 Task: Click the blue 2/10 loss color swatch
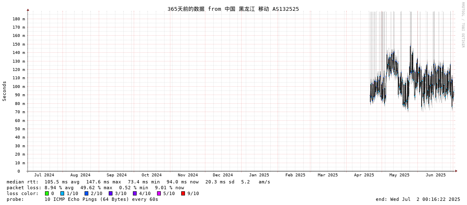86,193
